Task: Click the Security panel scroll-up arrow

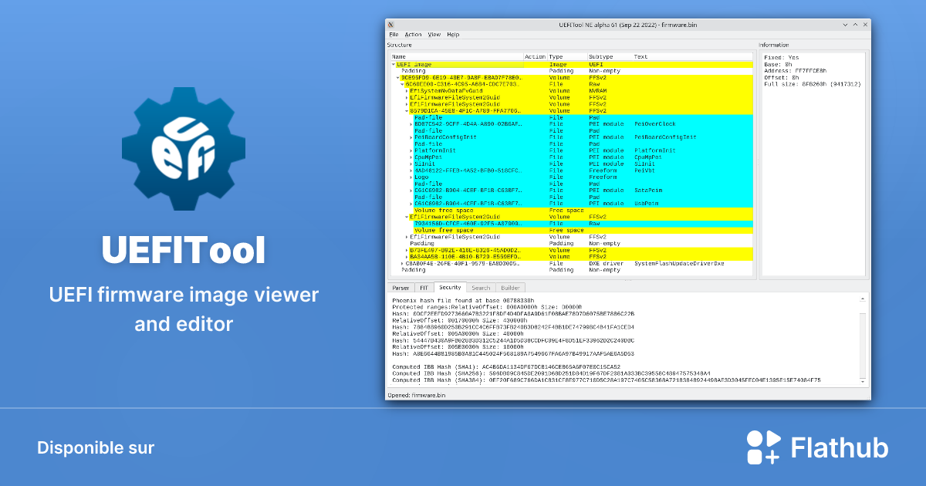Action: point(862,299)
